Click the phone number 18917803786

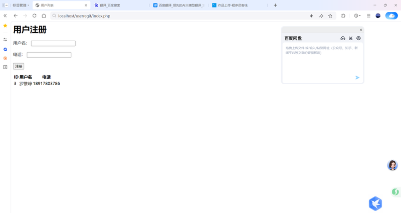point(46,84)
